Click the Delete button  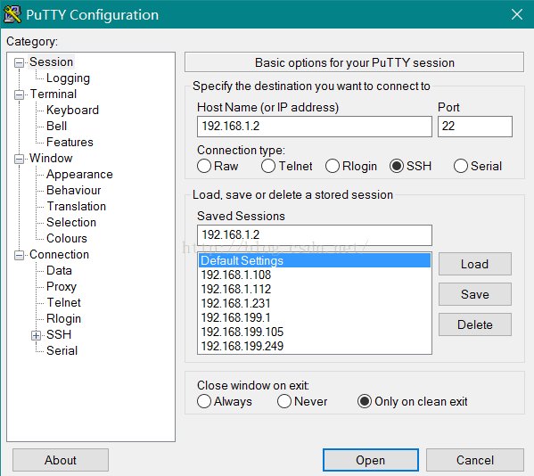pyautogui.click(x=475, y=324)
